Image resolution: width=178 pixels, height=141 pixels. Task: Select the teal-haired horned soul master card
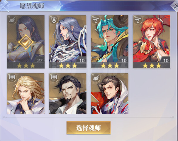click(110, 42)
